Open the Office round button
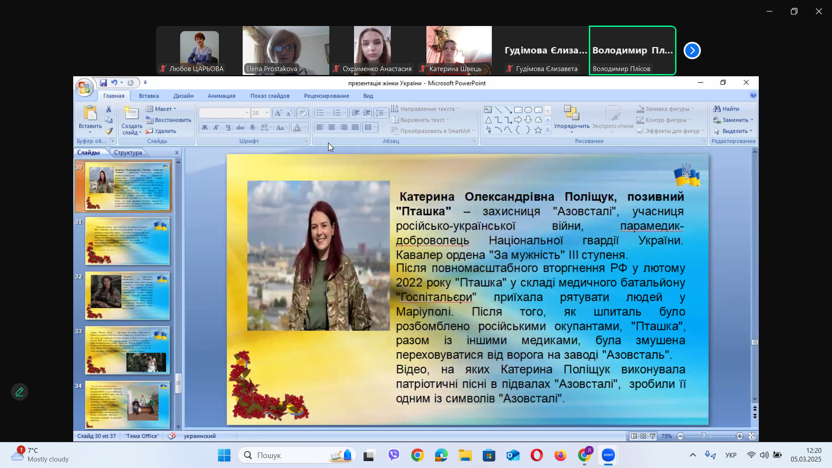The width and height of the screenshot is (832, 468). coord(84,88)
